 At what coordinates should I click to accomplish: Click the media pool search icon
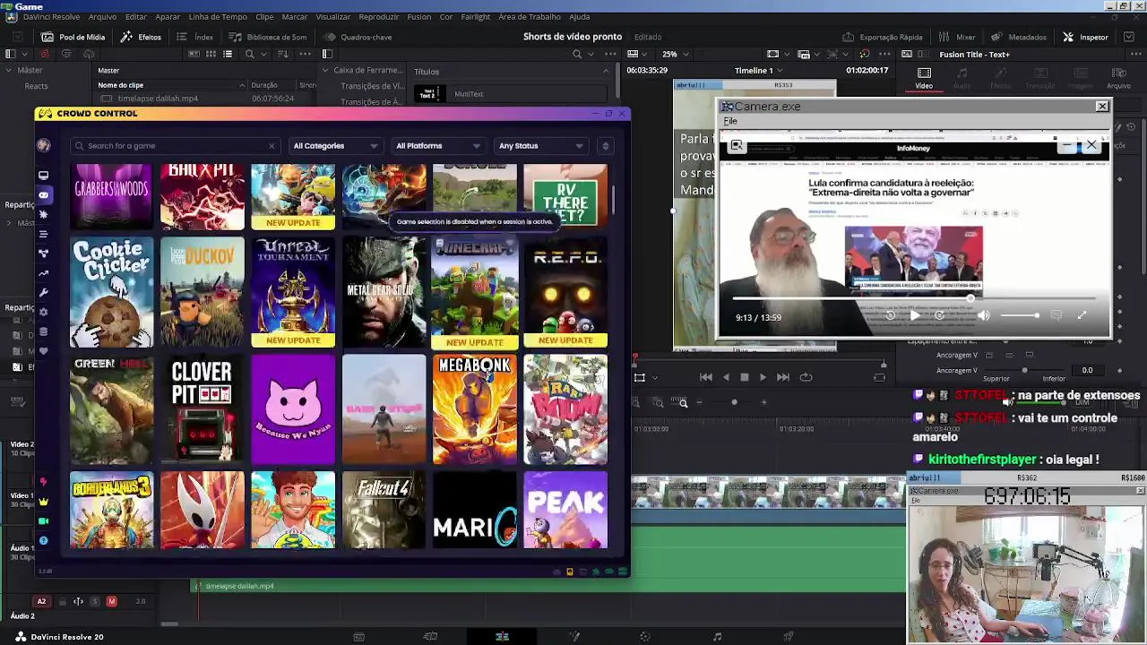pyautogui.click(x=250, y=54)
